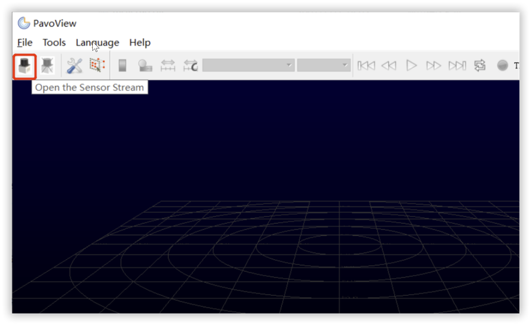Image resolution: width=531 pixels, height=325 pixels.
Task: Click the play button
Action: pos(411,65)
